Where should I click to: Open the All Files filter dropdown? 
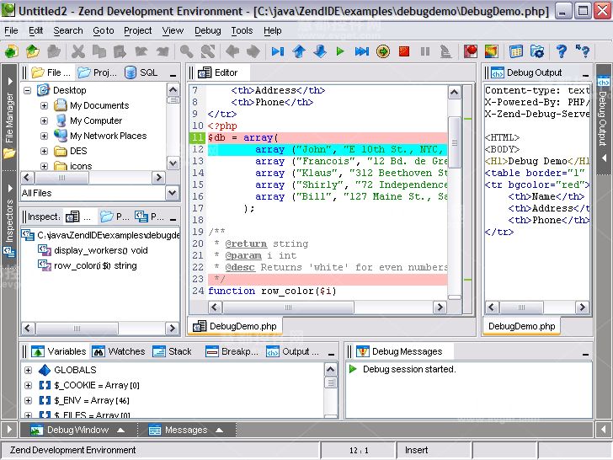(x=172, y=193)
